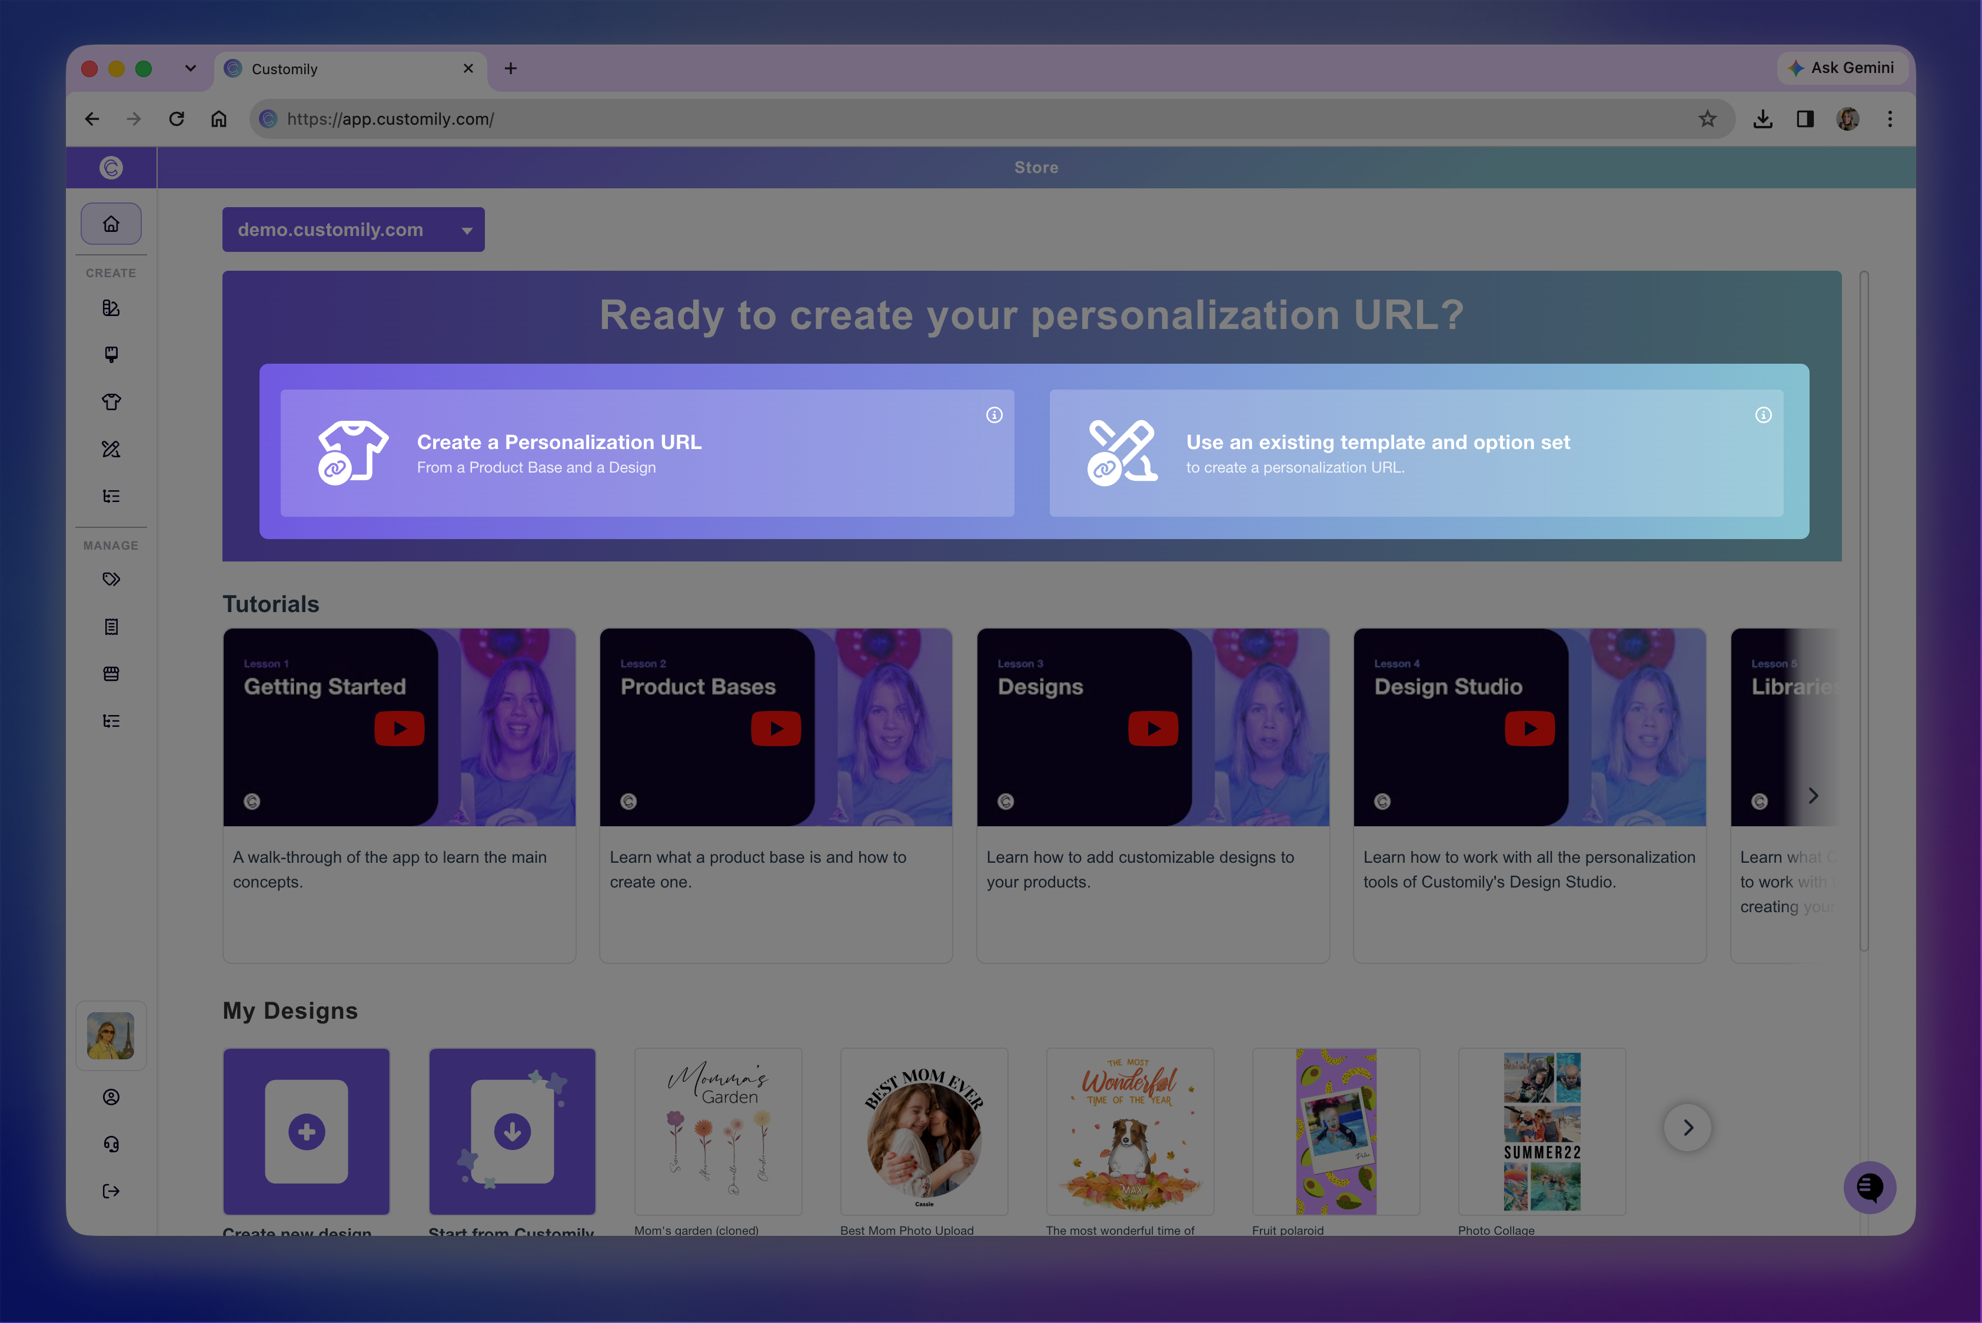Screen dimensions: 1982x1323
Task: Open the chat widget bubble
Action: 1870,1187
